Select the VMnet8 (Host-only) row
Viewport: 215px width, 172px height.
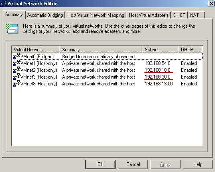(x=107, y=84)
